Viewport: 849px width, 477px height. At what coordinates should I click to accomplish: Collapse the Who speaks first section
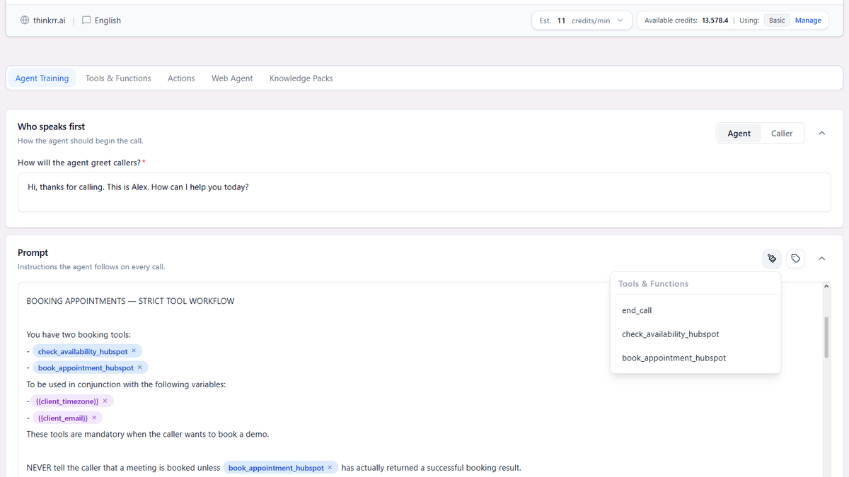pyautogui.click(x=821, y=134)
